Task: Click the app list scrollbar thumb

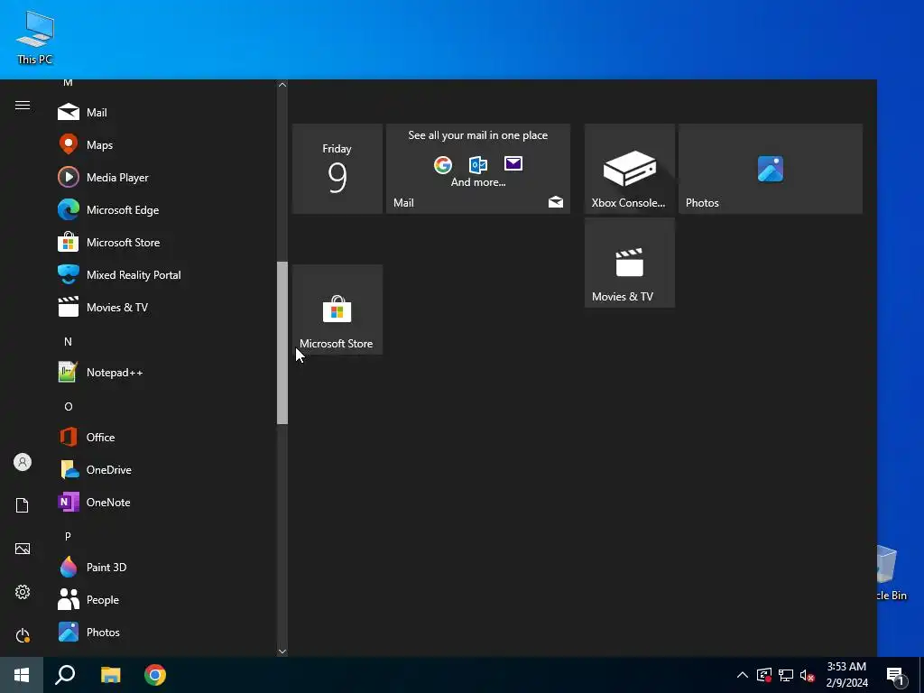Action: (282, 343)
